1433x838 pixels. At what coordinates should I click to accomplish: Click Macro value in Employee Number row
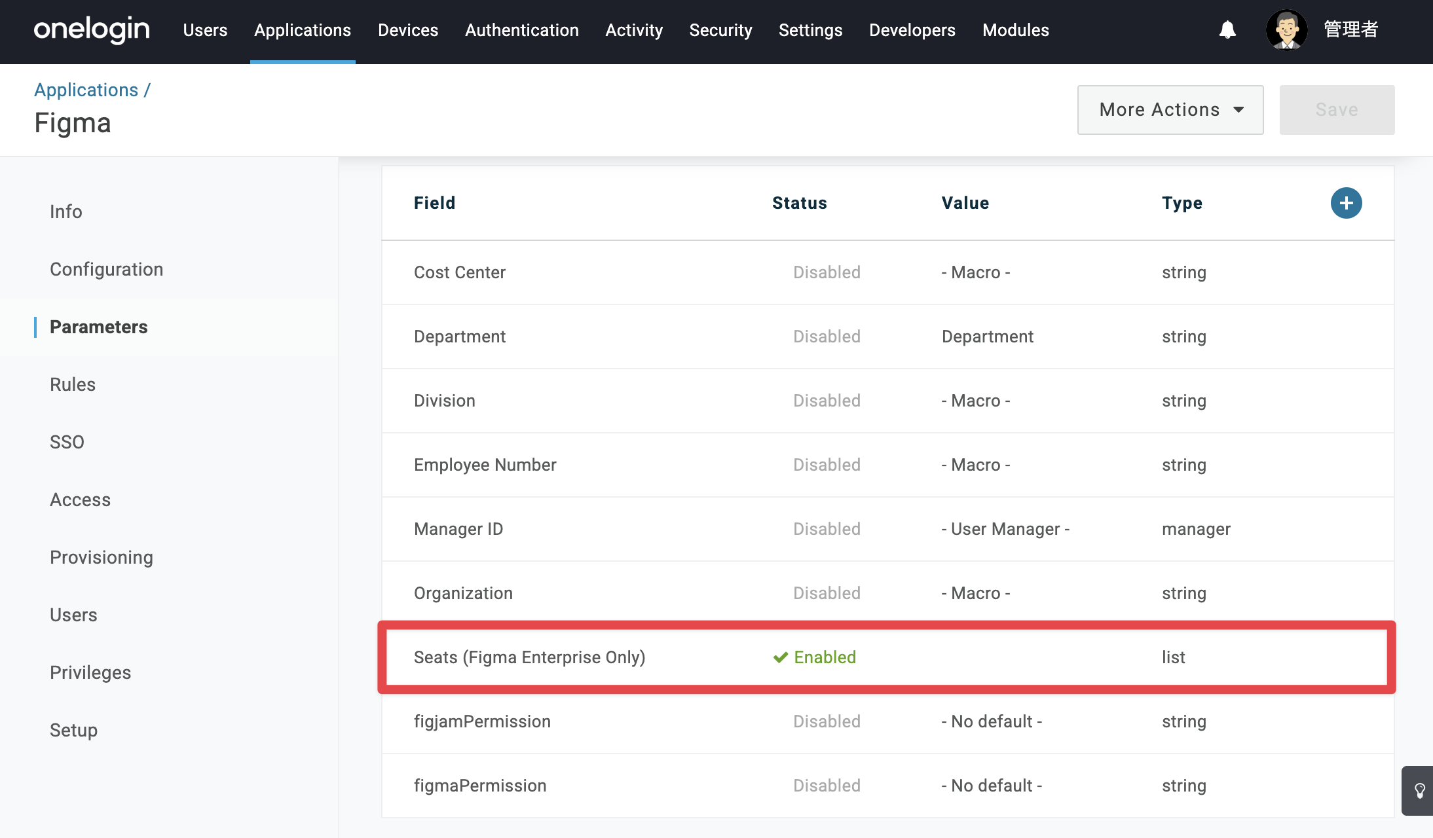click(976, 465)
